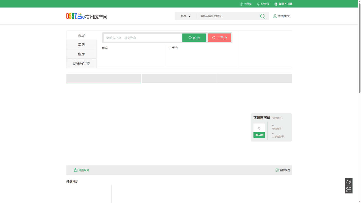Click the 宿州市房价 heading
The image size is (361, 203).
tap(262, 118)
